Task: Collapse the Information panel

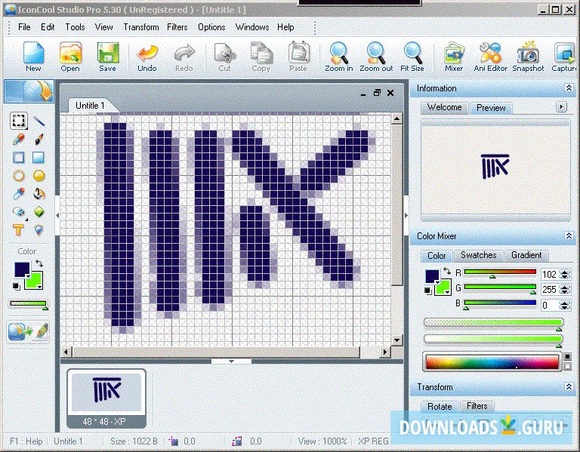Action: pos(569,88)
